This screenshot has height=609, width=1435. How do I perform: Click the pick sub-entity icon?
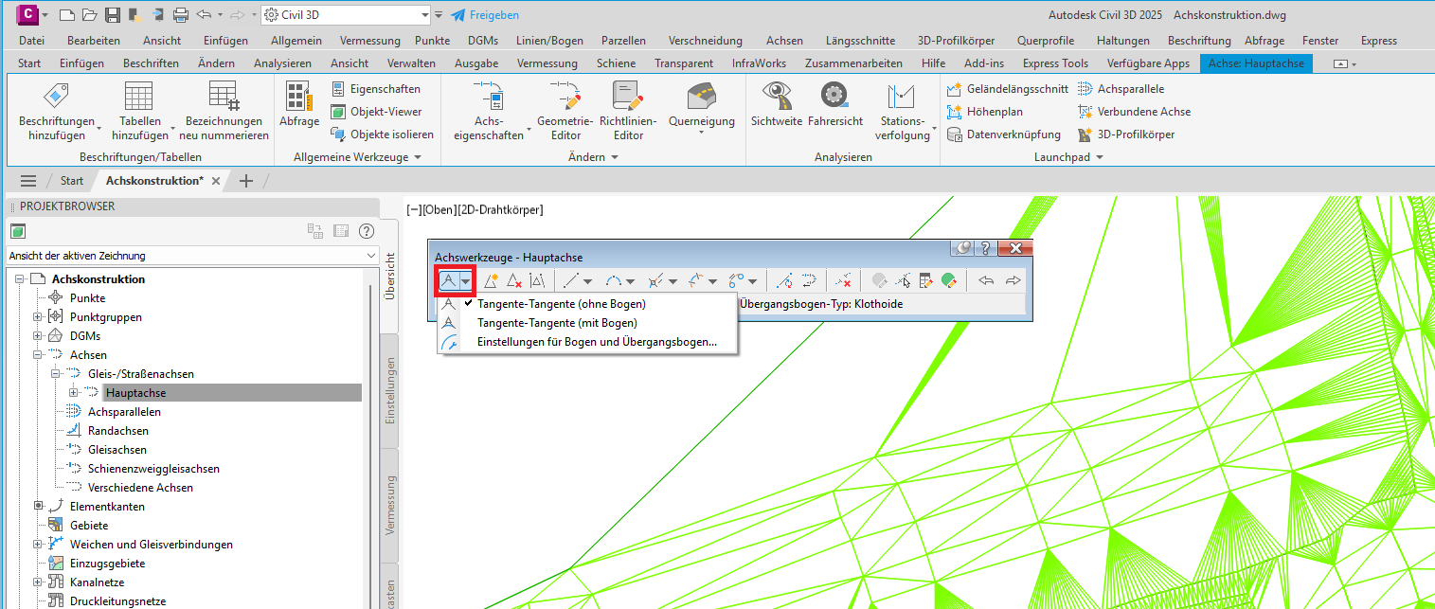[904, 280]
